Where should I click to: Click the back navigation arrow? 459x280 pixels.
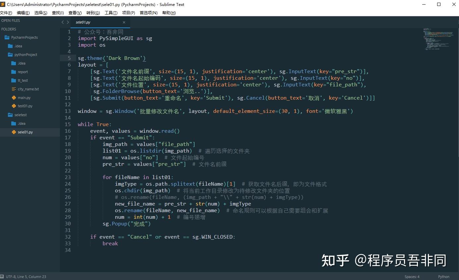click(x=63, y=22)
